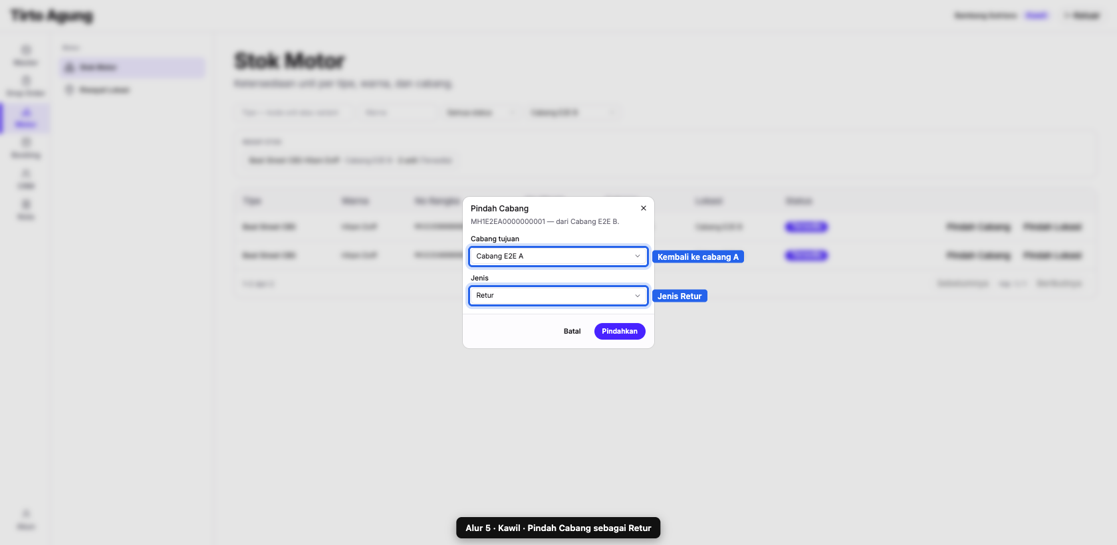
Task: Click the 'MH1E2EA0000000001 — dari Cabang E2E B.' text
Action: (x=545, y=221)
